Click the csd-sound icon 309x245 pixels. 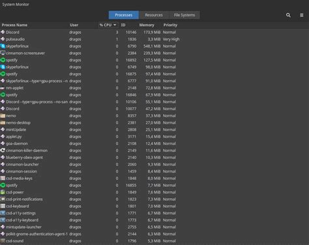pos(3,241)
